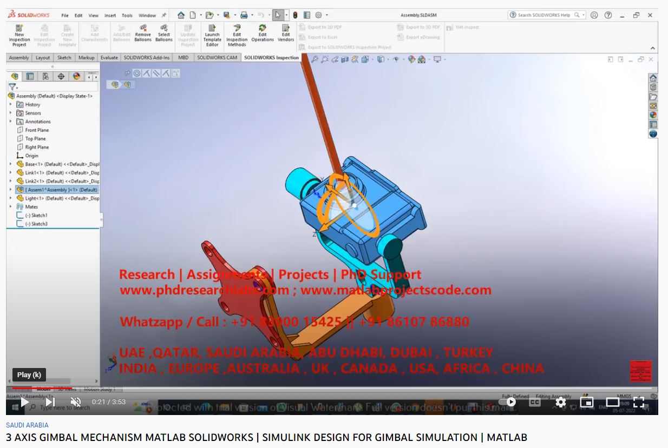Open the ConfigurationManager tab icon
This screenshot has height=448, width=668.
[45, 76]
